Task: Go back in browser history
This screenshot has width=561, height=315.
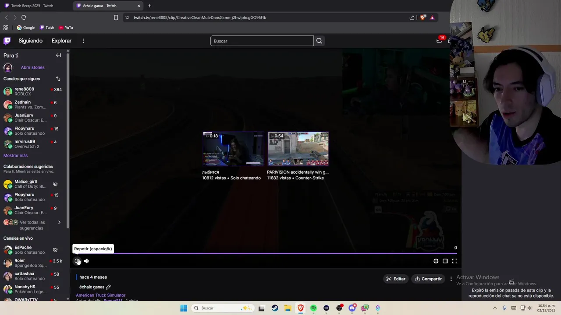Action: coord(6,17)
